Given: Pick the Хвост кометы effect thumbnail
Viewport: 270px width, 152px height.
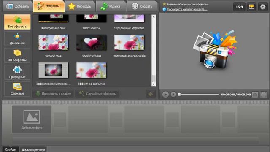Looking at the screenshot, I should click(91, 19).
